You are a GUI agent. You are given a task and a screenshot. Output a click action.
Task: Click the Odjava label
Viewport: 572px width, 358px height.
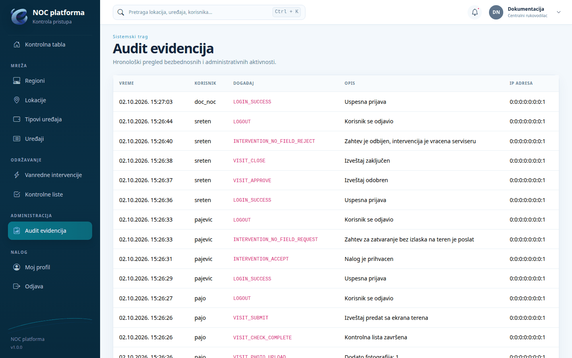click(x=34, y=286)
